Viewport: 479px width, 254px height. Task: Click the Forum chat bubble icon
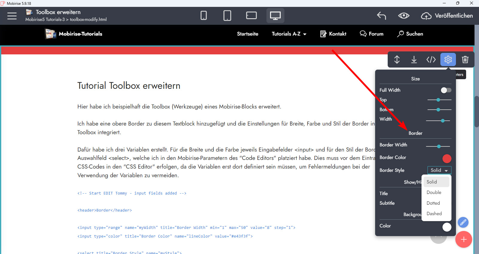pos(363,33)
